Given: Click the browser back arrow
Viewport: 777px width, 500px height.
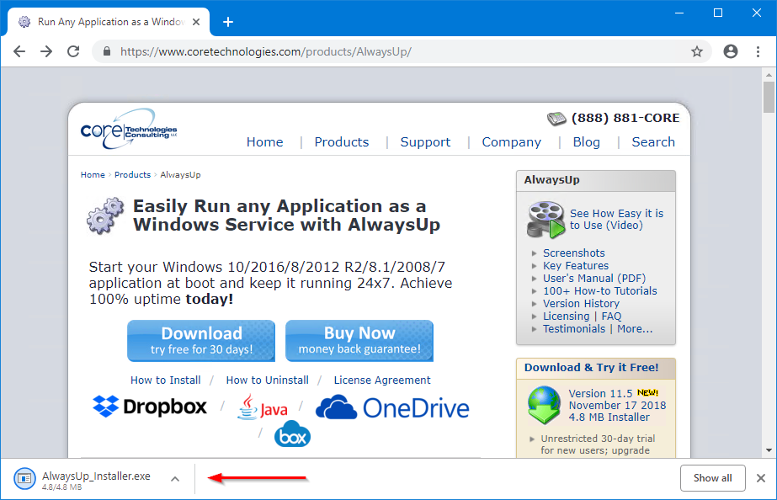Looking at the screenshot, I should 19,51.
